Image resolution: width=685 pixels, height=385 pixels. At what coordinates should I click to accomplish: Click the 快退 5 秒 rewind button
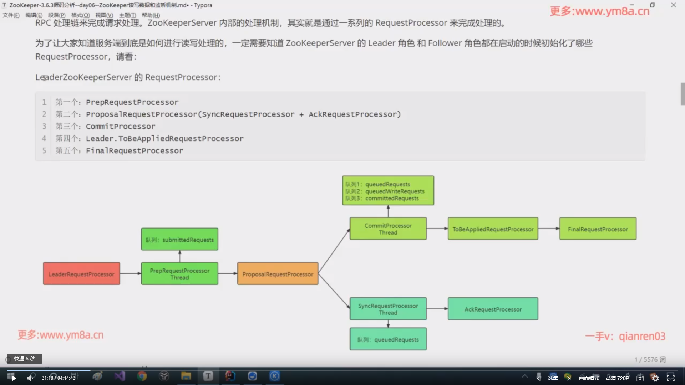click(25, 359)
